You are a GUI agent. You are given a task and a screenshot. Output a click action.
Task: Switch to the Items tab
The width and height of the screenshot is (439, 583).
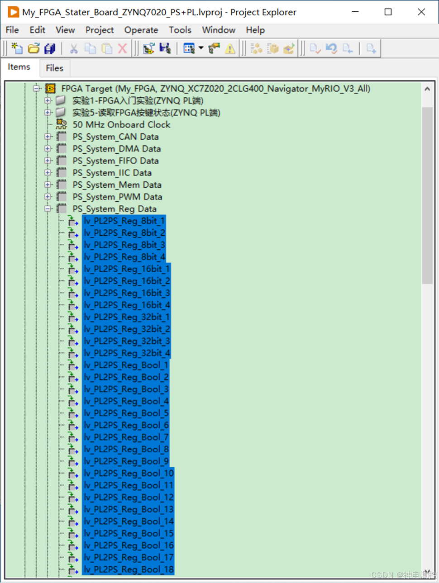click(19, 67)
